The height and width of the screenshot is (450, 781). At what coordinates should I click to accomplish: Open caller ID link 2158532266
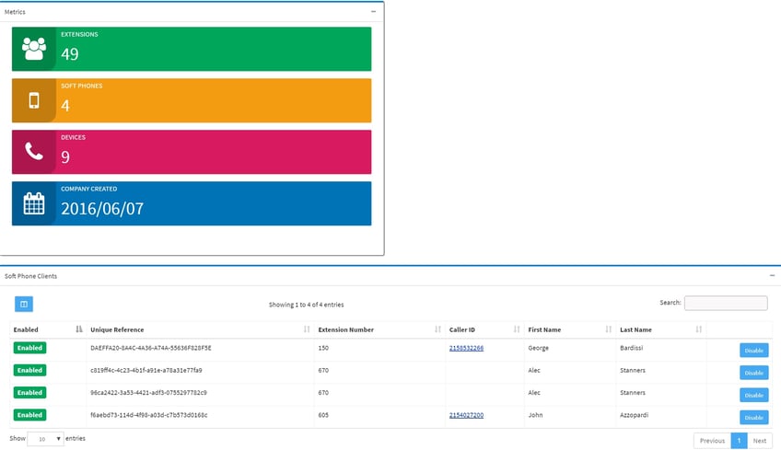pyautogui.click(x=466, y=348)
